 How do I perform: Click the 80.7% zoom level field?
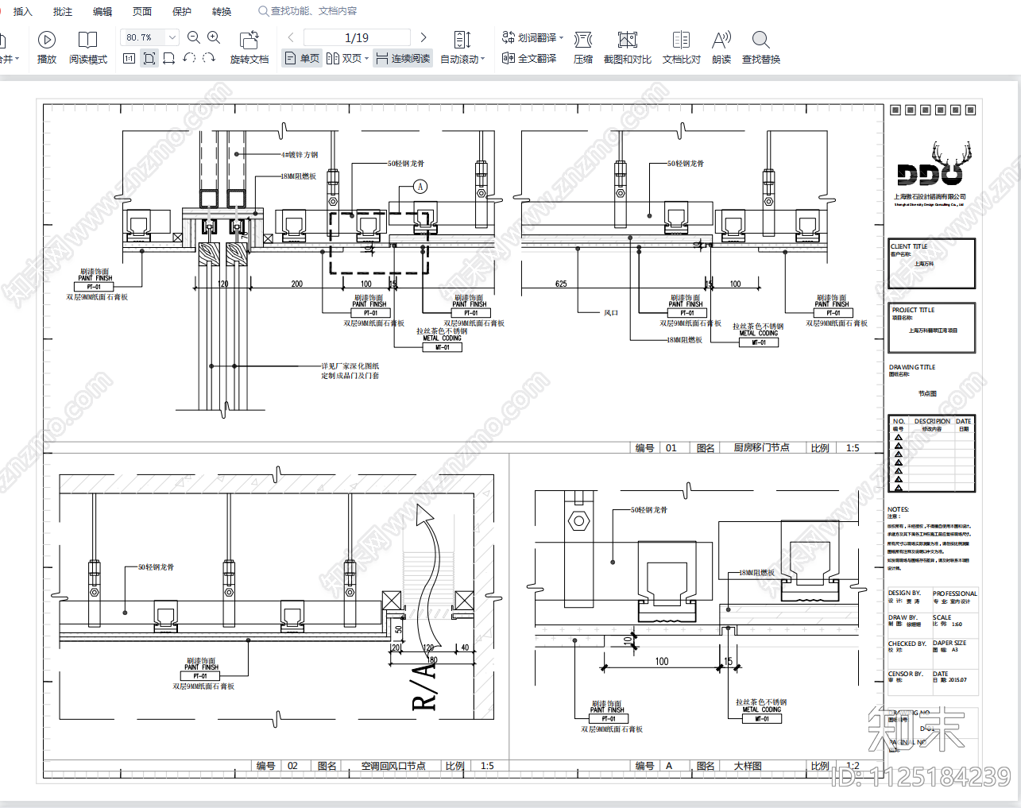[x=142, y=37]
